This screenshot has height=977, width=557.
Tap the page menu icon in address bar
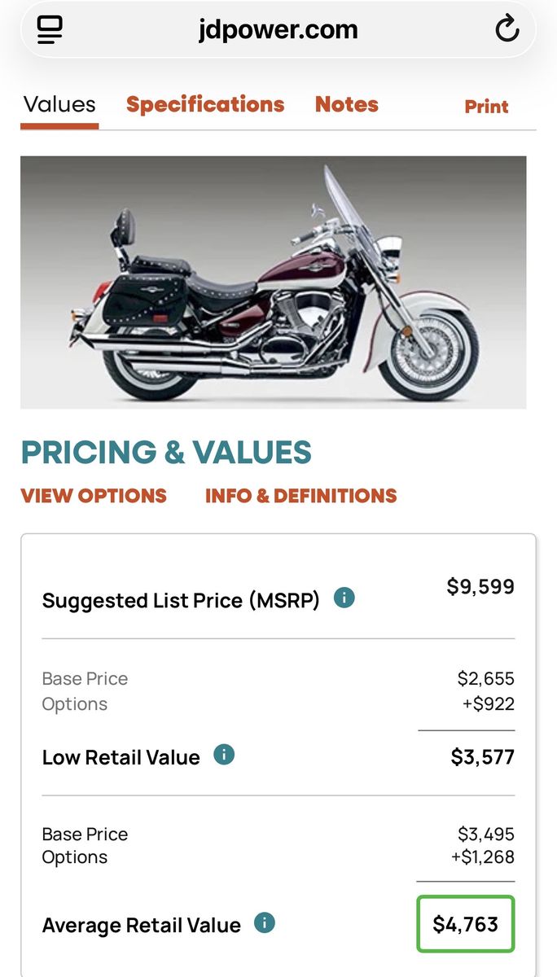tap(50, 31)
